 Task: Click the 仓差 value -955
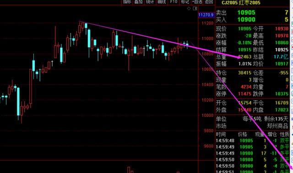pos(284,73)
